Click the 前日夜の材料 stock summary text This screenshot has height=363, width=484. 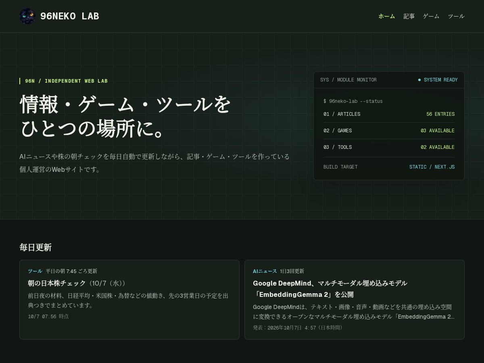point(128,300)
